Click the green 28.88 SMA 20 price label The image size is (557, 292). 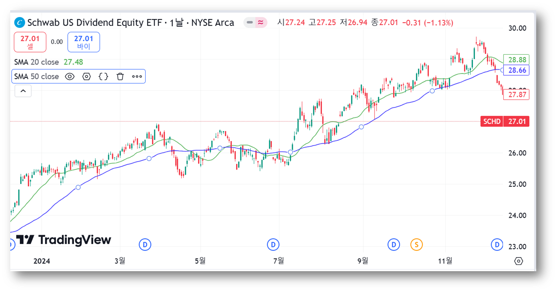point(516,60)
